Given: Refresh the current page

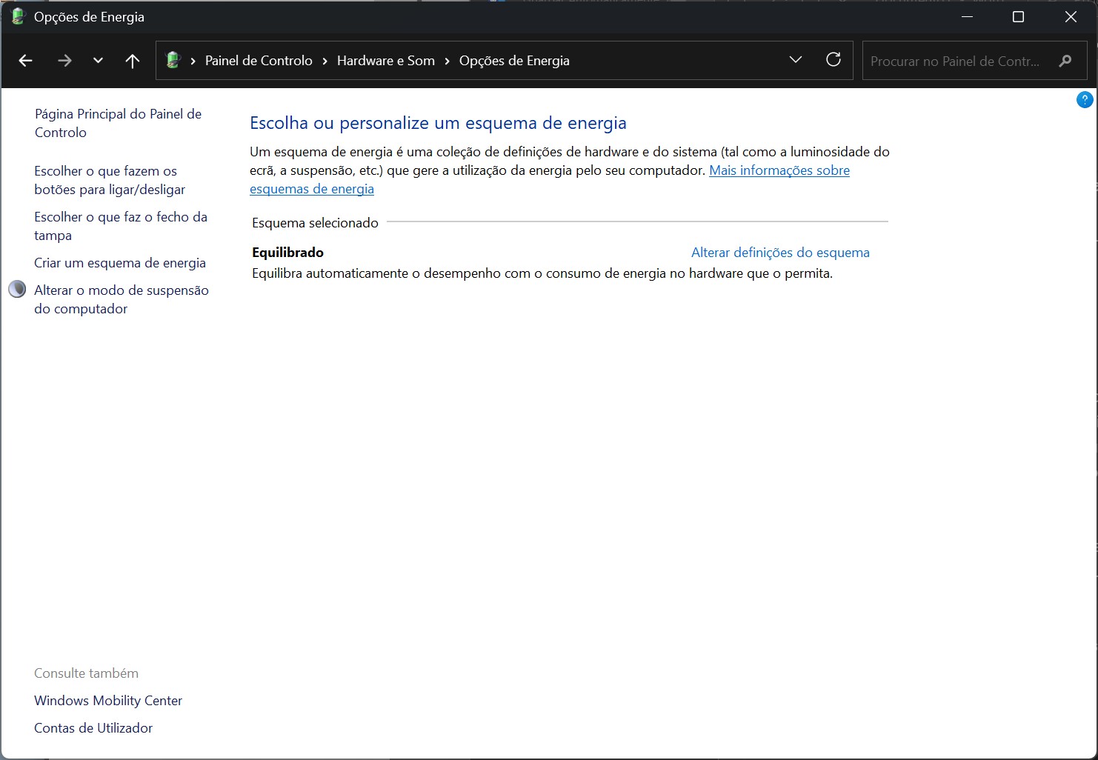Looking at the screenshot, I should (834, 60).
